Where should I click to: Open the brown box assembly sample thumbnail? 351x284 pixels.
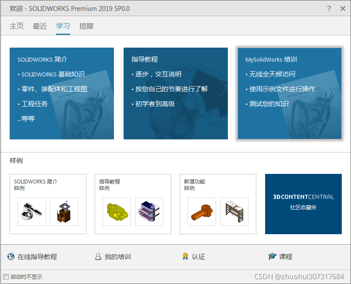coord(64,211)
